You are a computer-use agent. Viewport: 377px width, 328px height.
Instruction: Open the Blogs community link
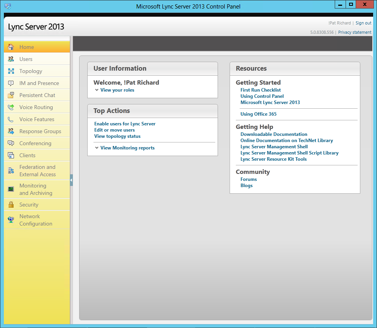pos(246,186)
